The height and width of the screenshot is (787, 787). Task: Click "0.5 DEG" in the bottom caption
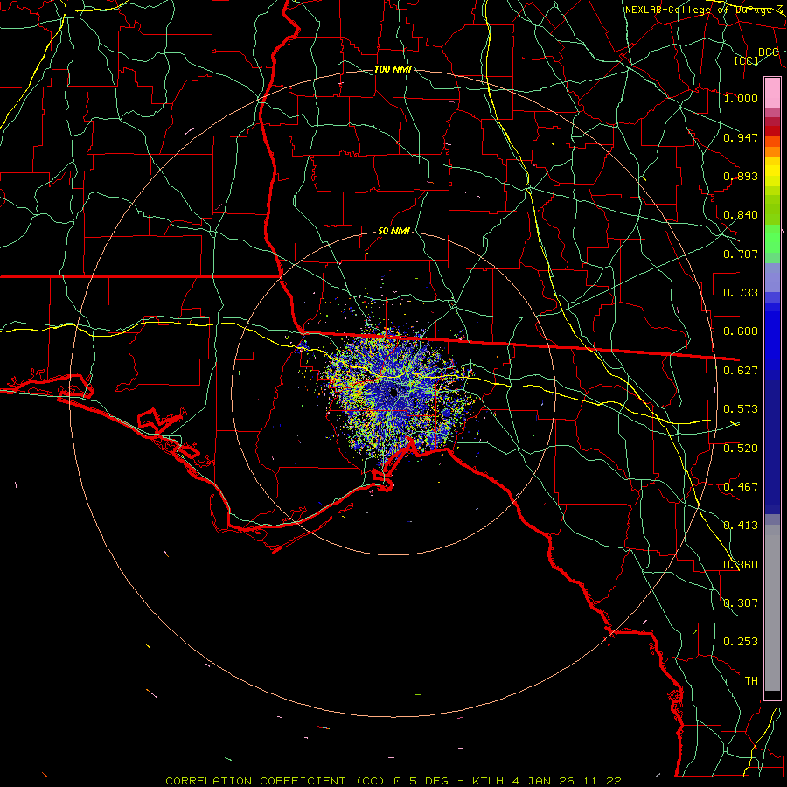tap(421, 781)
